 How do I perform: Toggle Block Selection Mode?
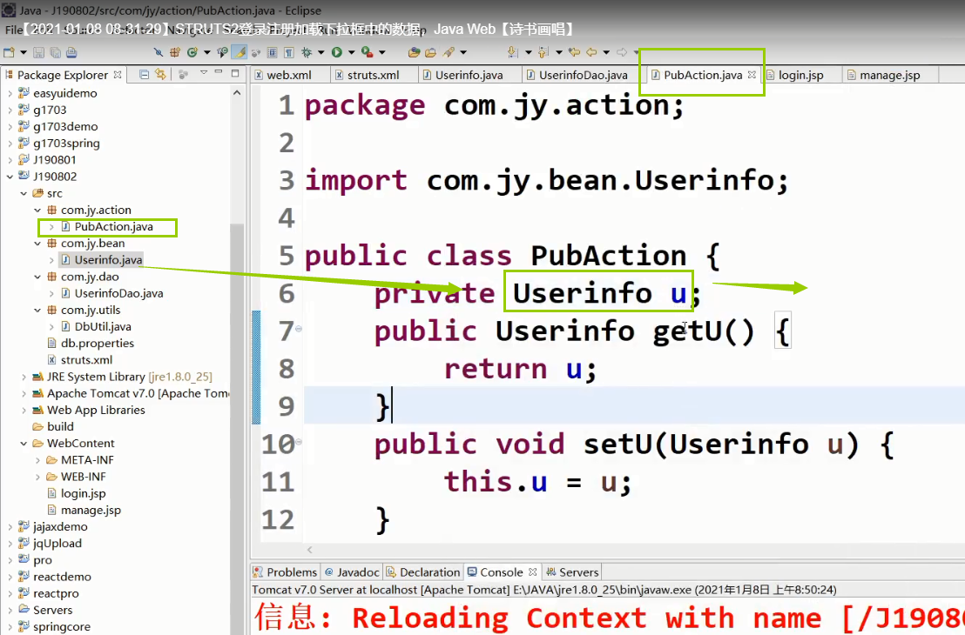pyautogui.click(x=272, y=52)
